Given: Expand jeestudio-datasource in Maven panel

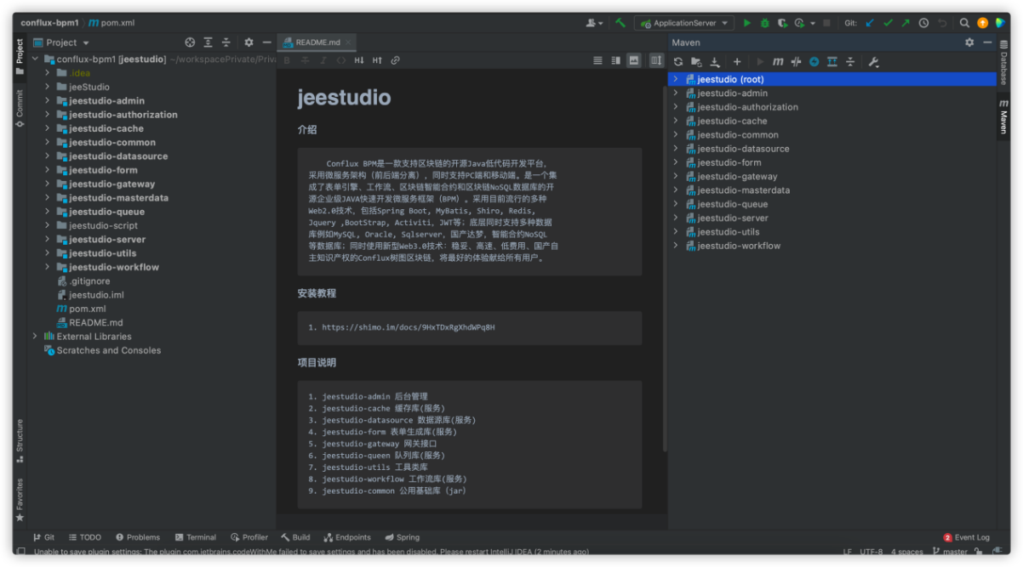Looking at the screenshot, I should 675,149.
